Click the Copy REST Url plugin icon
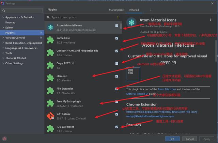Screen dimensions: 218x143 click(x=50, y=65)
